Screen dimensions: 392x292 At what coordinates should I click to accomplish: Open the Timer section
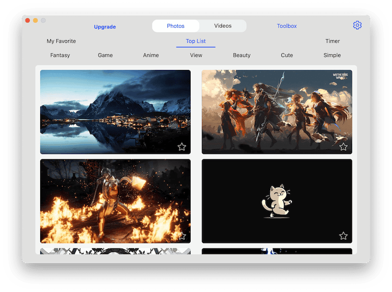pos(332,41)
